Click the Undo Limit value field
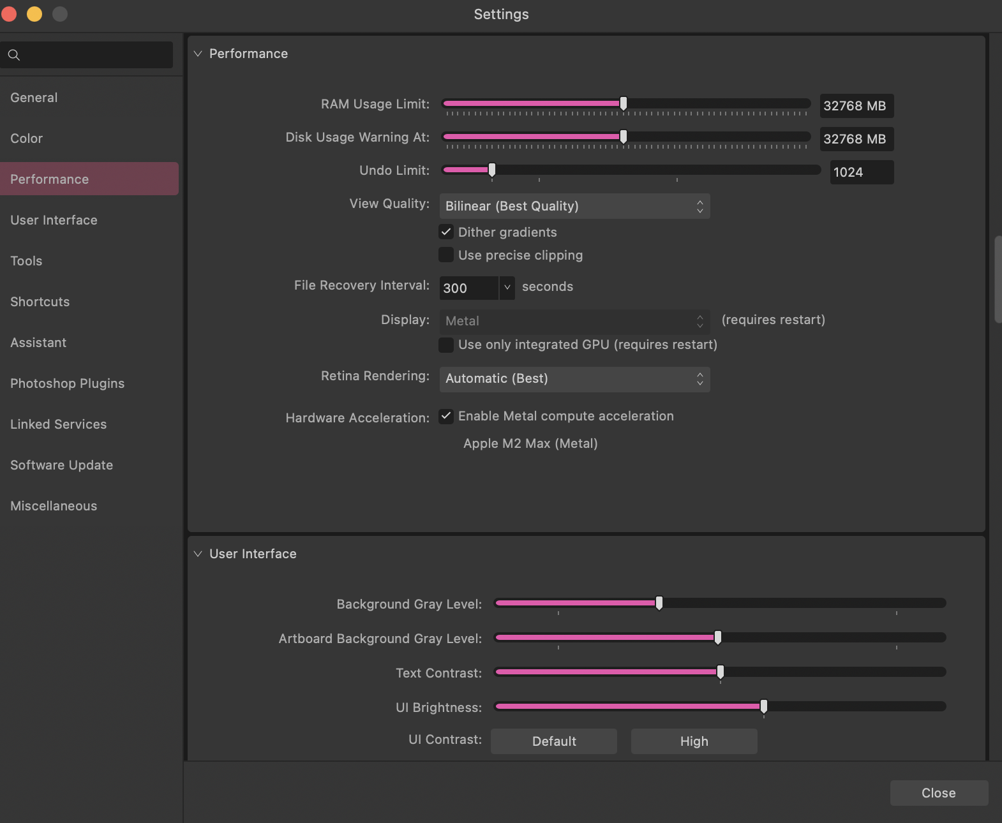1002x823 pixels. point(861,172)
